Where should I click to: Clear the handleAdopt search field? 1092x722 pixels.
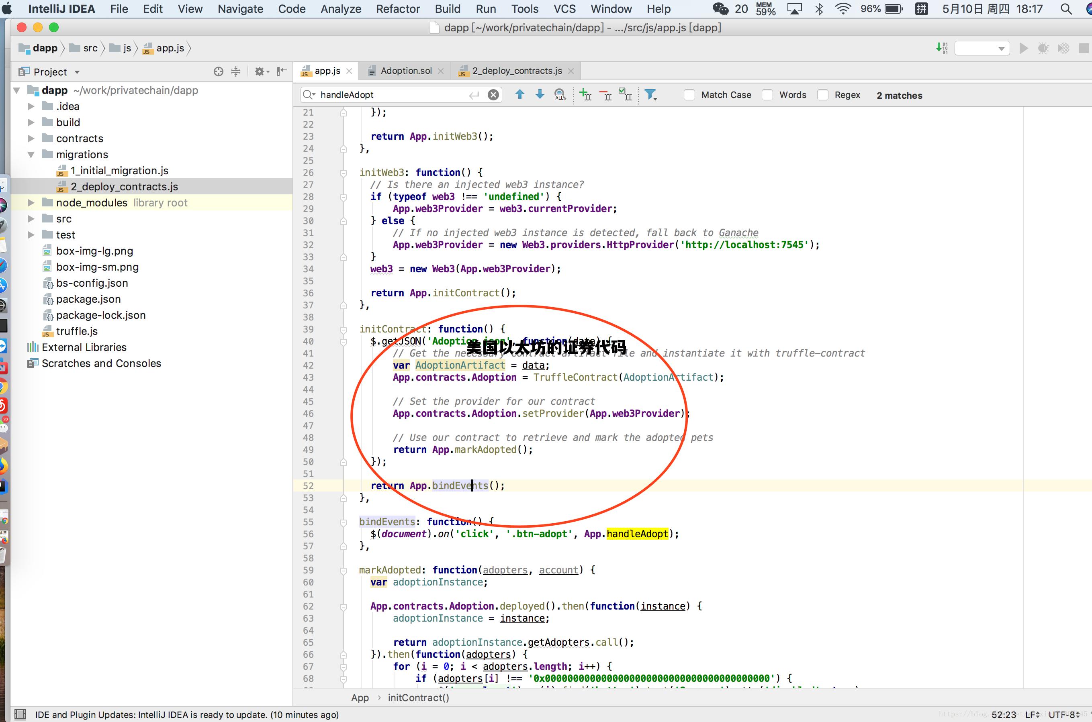pos(493,95)
